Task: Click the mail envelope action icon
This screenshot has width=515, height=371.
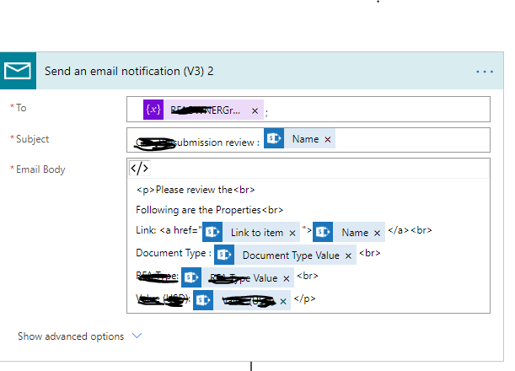Action: pyautogui.click(x=18, y=71)
